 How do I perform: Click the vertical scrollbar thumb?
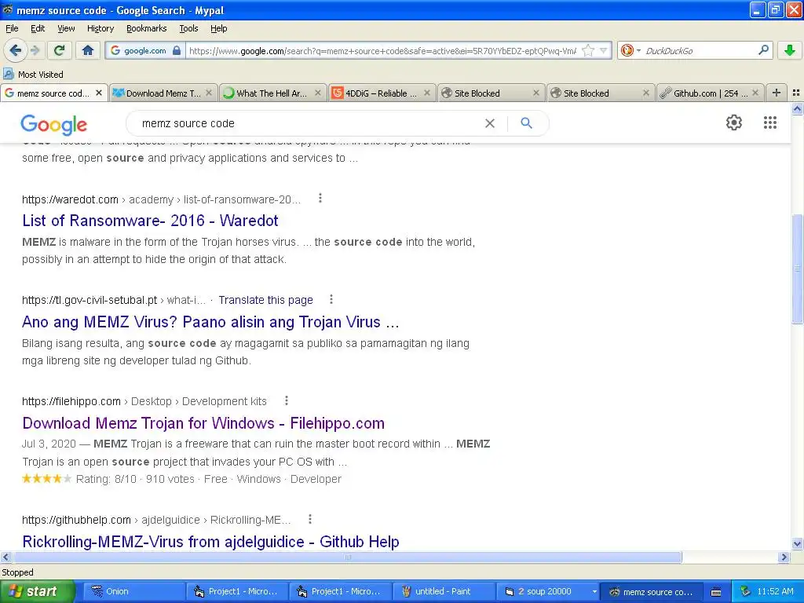tap(797, 269)
